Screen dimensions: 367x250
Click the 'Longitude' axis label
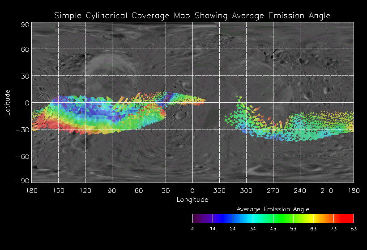tap(192, 200)
